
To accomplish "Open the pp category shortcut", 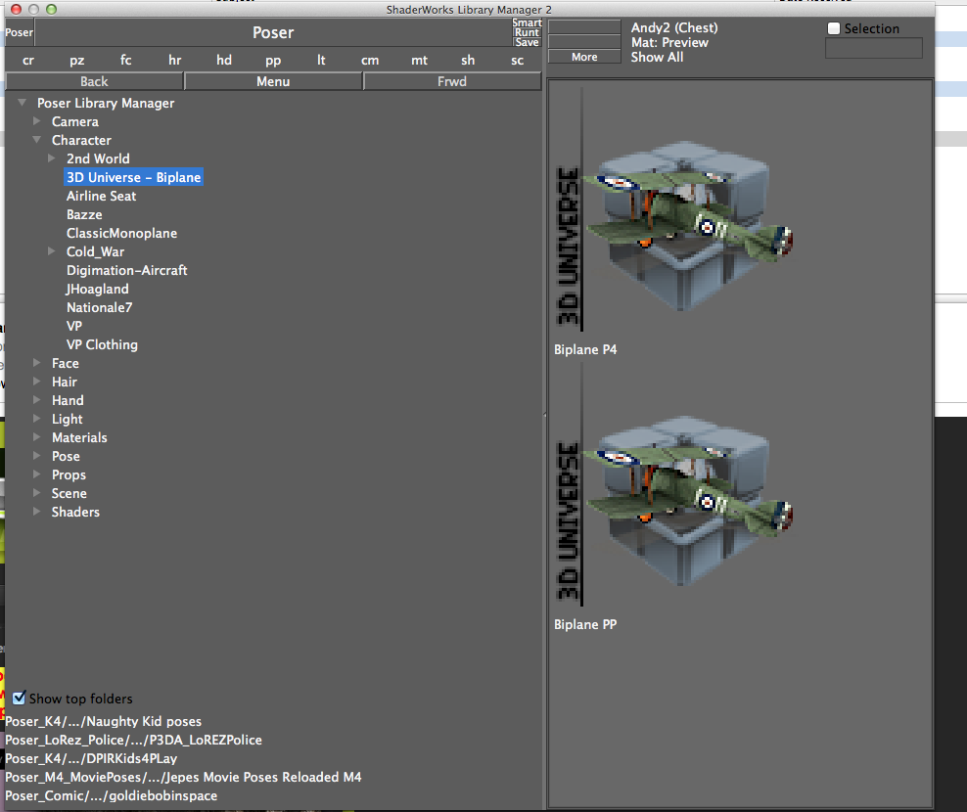I will coord(273,61).
